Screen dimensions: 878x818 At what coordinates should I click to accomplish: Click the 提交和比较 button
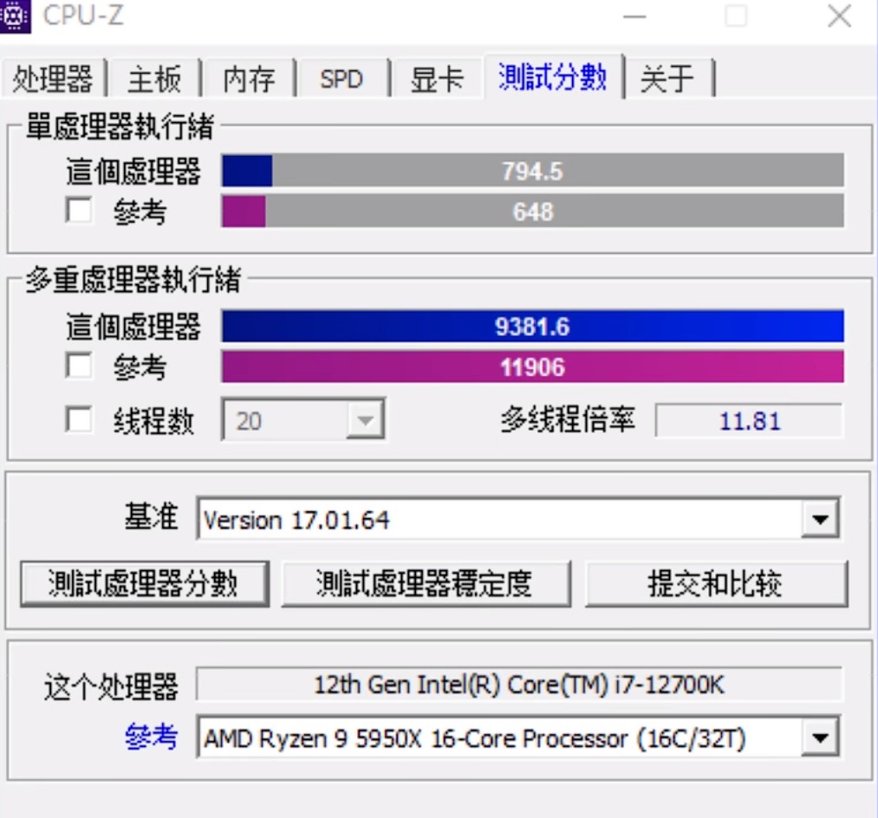click(716, 584)
